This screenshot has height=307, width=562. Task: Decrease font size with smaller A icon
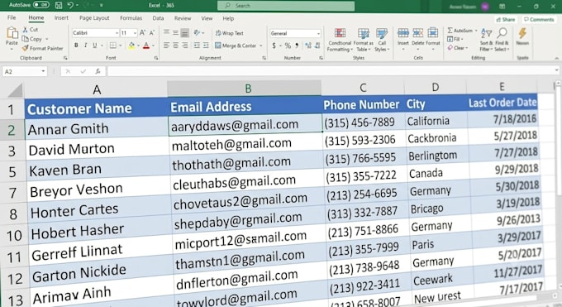152,32
